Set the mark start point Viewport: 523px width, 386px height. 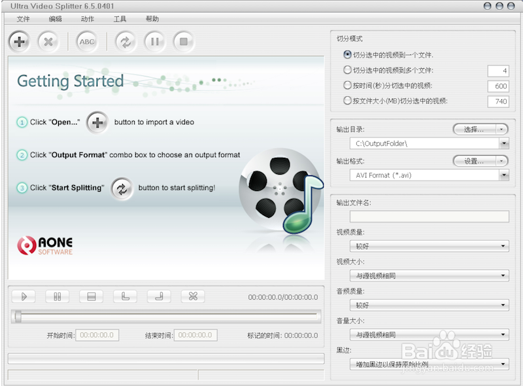[x=125, y=296]
